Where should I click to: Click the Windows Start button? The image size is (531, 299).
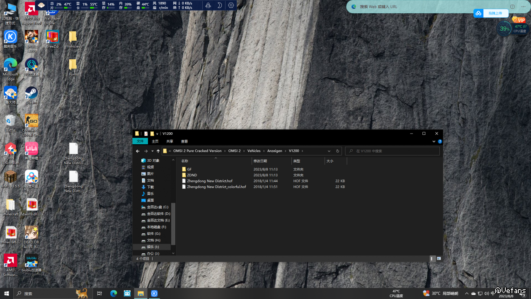[x=7, y=293]
